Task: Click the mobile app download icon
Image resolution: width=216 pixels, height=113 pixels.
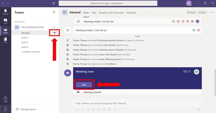Action: (x=5, y=109)
